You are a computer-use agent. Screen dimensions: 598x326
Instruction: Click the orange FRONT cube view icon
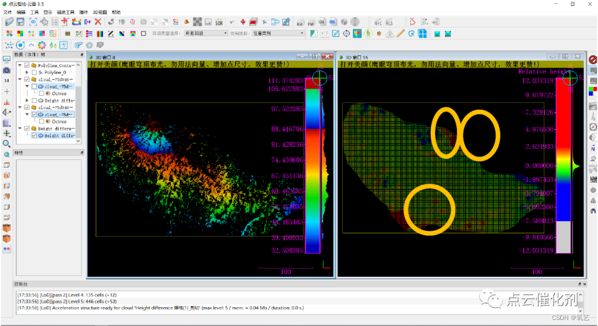pos(7,228)
